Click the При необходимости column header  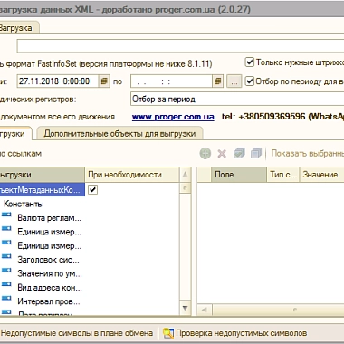click(x=132, y=175)
